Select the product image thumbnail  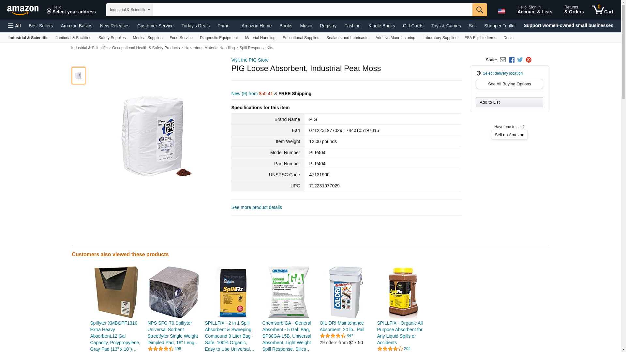[79, 76]
